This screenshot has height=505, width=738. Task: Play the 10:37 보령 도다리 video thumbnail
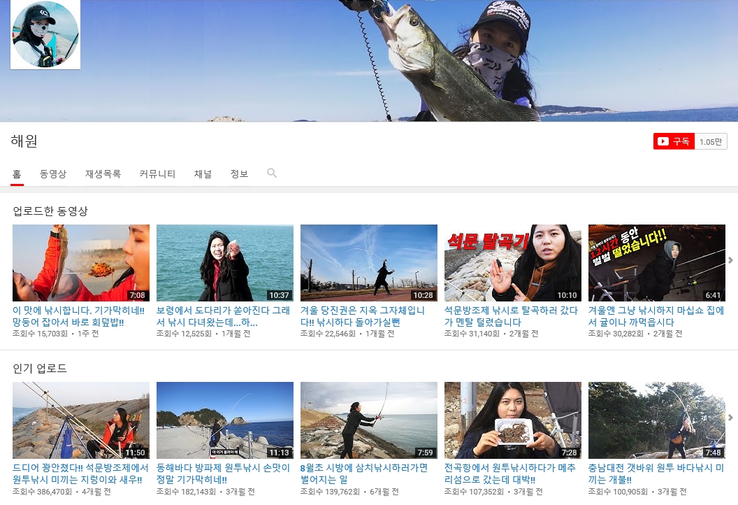(225, 262)
